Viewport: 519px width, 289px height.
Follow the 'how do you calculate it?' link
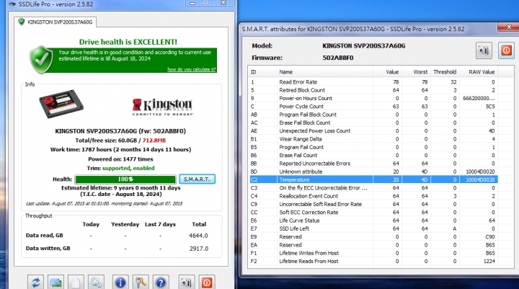coord(191,69)
